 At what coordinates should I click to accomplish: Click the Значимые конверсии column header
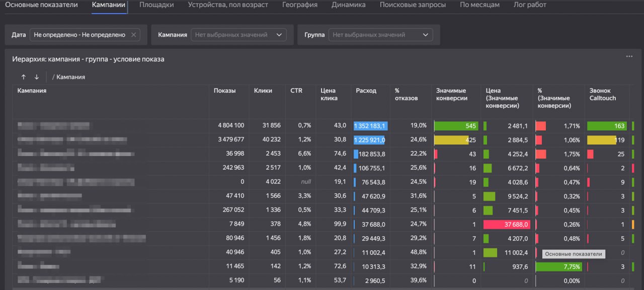(452, 94)
